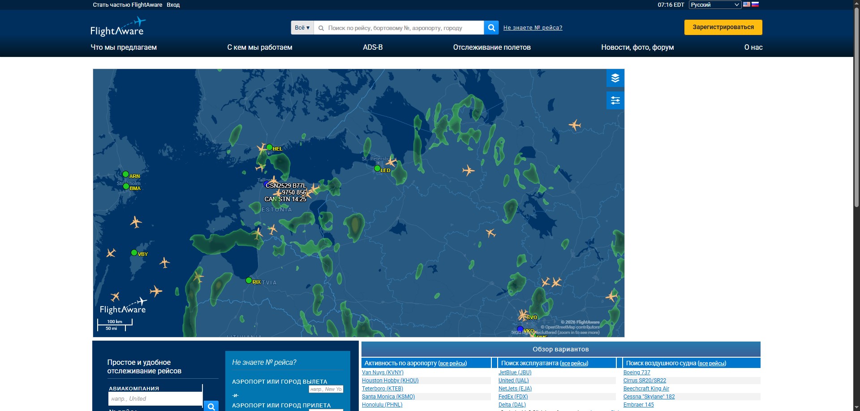Open Отслеживание полетов menu

pos(492,48)
